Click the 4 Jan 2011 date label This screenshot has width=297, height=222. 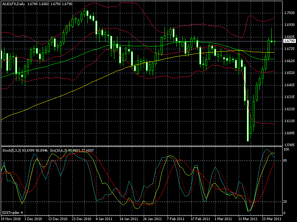click(104, 219)
